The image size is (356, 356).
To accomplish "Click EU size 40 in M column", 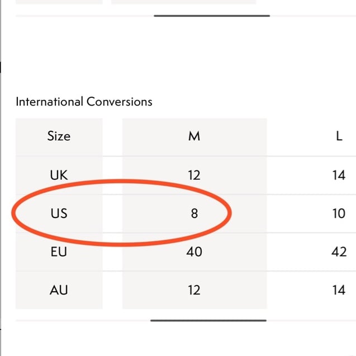I will point(194,251).
